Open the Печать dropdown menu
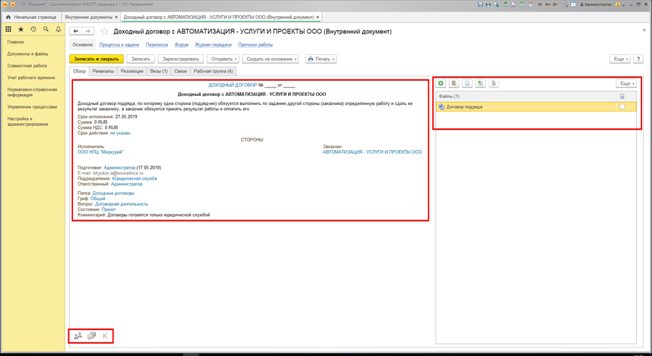Image resolution: width=652 pixels, height=356 pixels. click(x=321, y=59)
